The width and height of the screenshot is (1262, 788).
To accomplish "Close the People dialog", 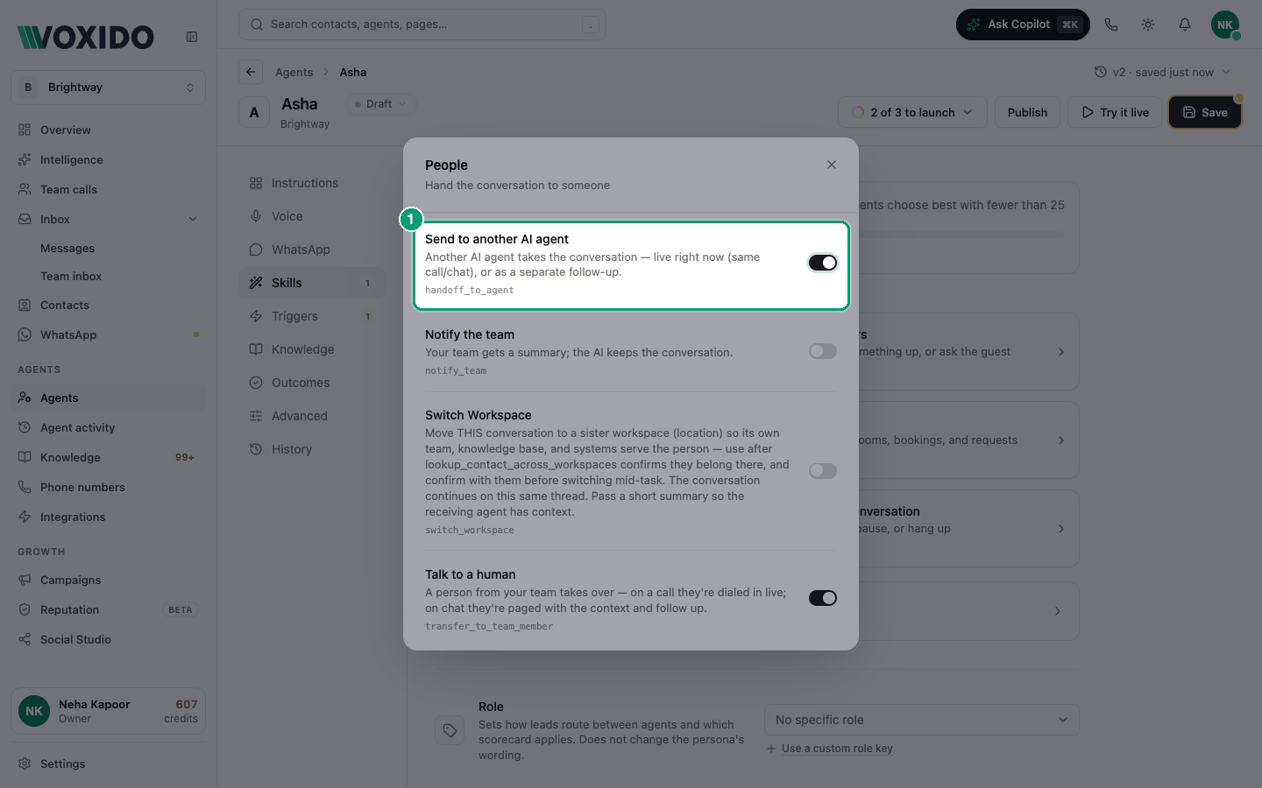I will 832,165.
